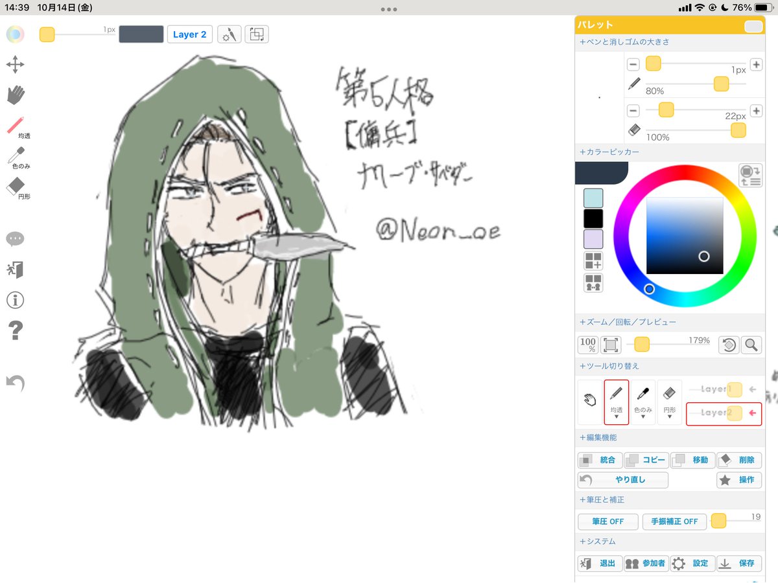This screenshot has width=778, height=583.
Task: Collapse the カラーピッカー section
Action: (x=609, y=152)
